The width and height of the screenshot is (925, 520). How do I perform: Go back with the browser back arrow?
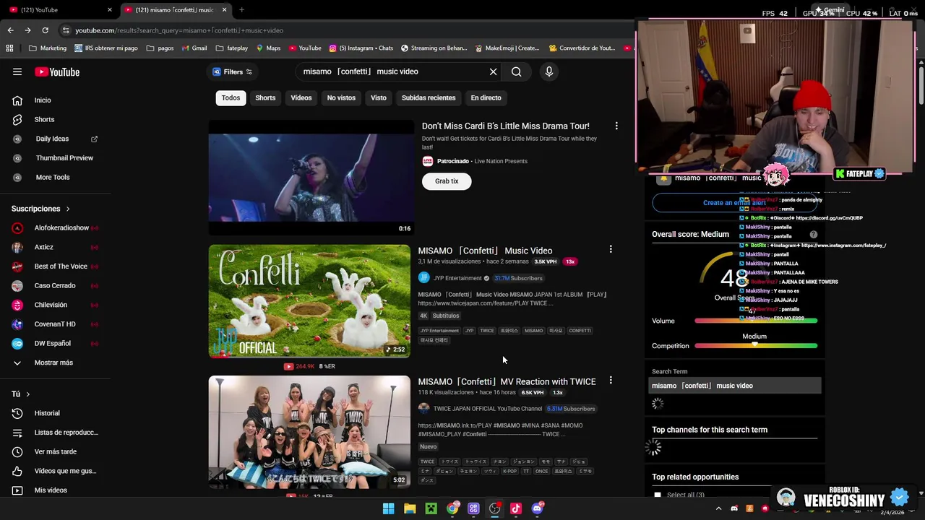tap(10, 30)
